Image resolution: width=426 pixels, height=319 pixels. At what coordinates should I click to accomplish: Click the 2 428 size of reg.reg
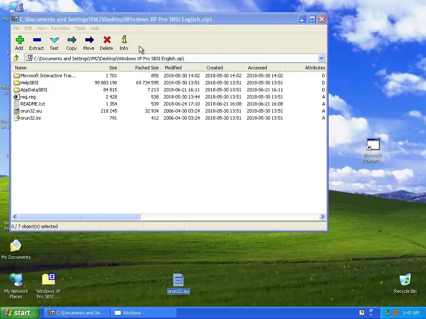[x=111, y=97]
